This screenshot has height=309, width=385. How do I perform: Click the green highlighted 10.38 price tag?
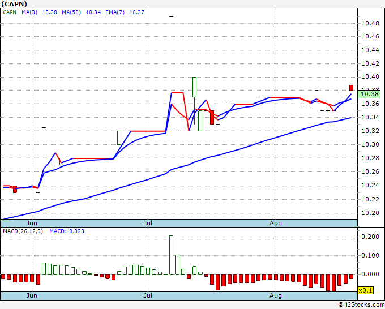click(x=369, y=94)
